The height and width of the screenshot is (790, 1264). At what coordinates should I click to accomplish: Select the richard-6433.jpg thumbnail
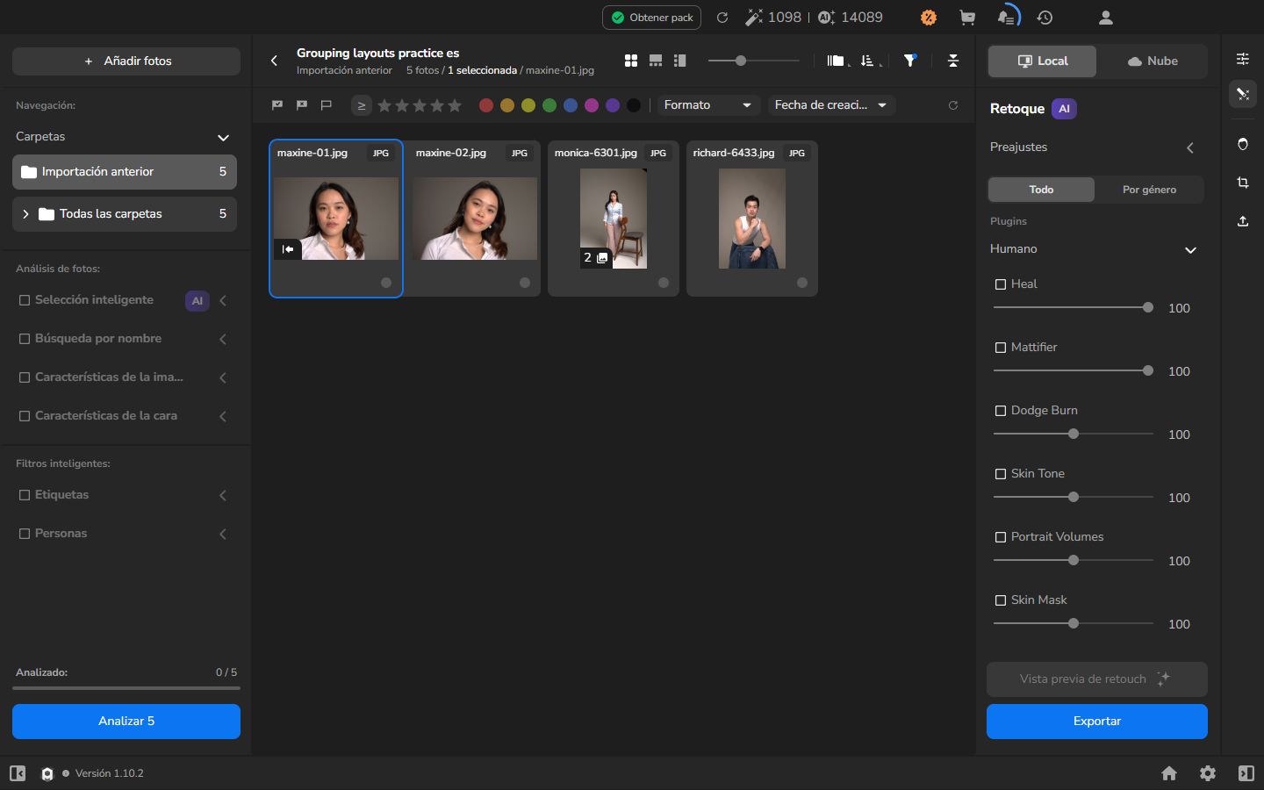752,219
